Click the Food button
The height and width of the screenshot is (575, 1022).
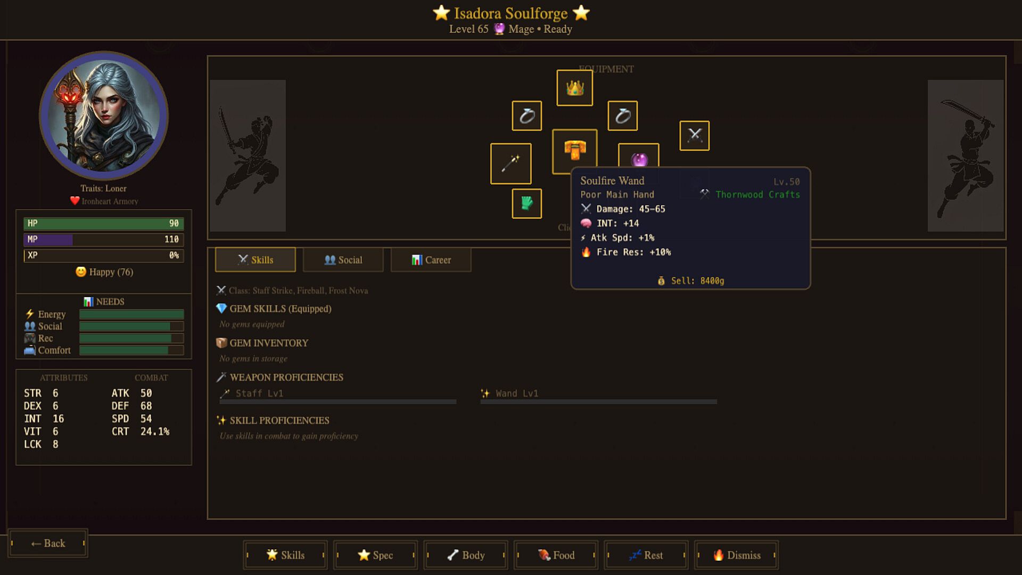[x=556, y=555]
